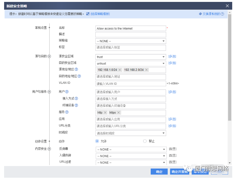Open the 时间段 dropdown

point(131,133)
